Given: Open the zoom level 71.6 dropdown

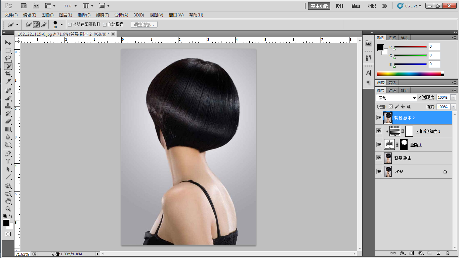Looking at the screenshot, I should pyautogui.click(x=76, y=6).
